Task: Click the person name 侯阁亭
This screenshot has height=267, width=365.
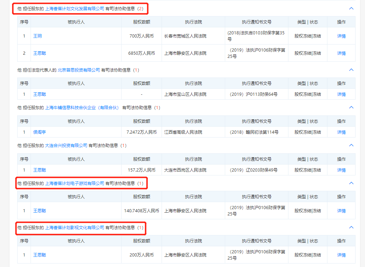Action: [39, 132]
